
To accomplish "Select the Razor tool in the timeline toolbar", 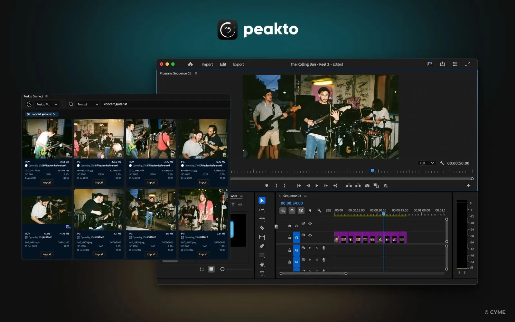I will (x=262, y=228).
